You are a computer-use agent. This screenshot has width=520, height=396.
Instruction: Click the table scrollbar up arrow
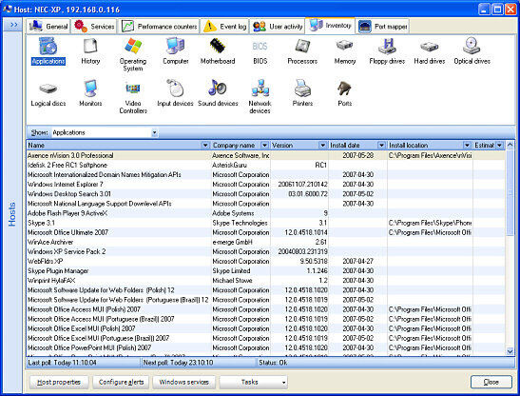click(x=510, y=145)
